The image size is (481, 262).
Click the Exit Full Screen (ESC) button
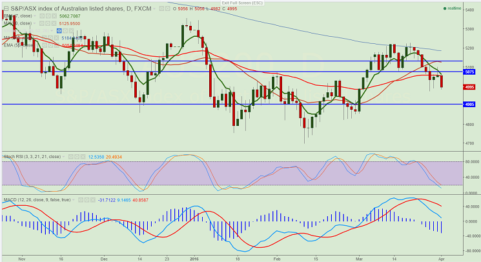click(242, 3)
